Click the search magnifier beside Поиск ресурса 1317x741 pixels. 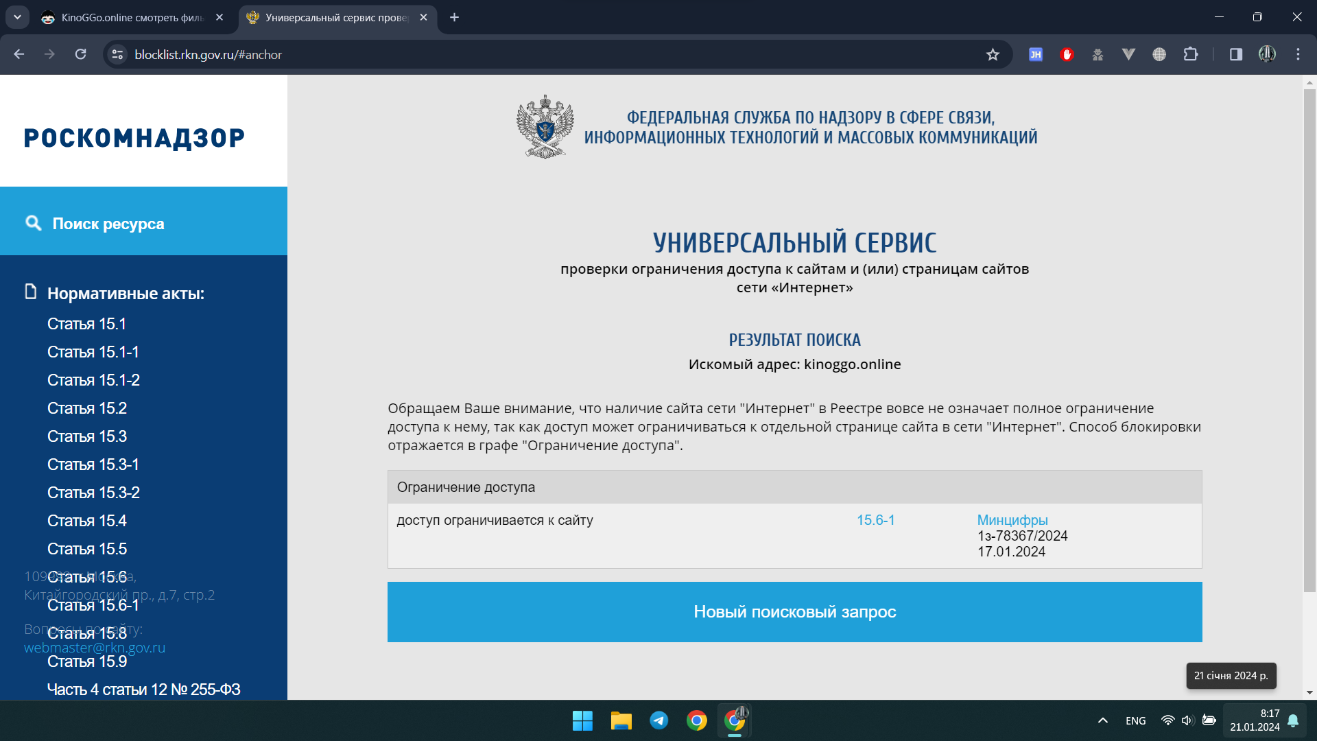[33, 223]
